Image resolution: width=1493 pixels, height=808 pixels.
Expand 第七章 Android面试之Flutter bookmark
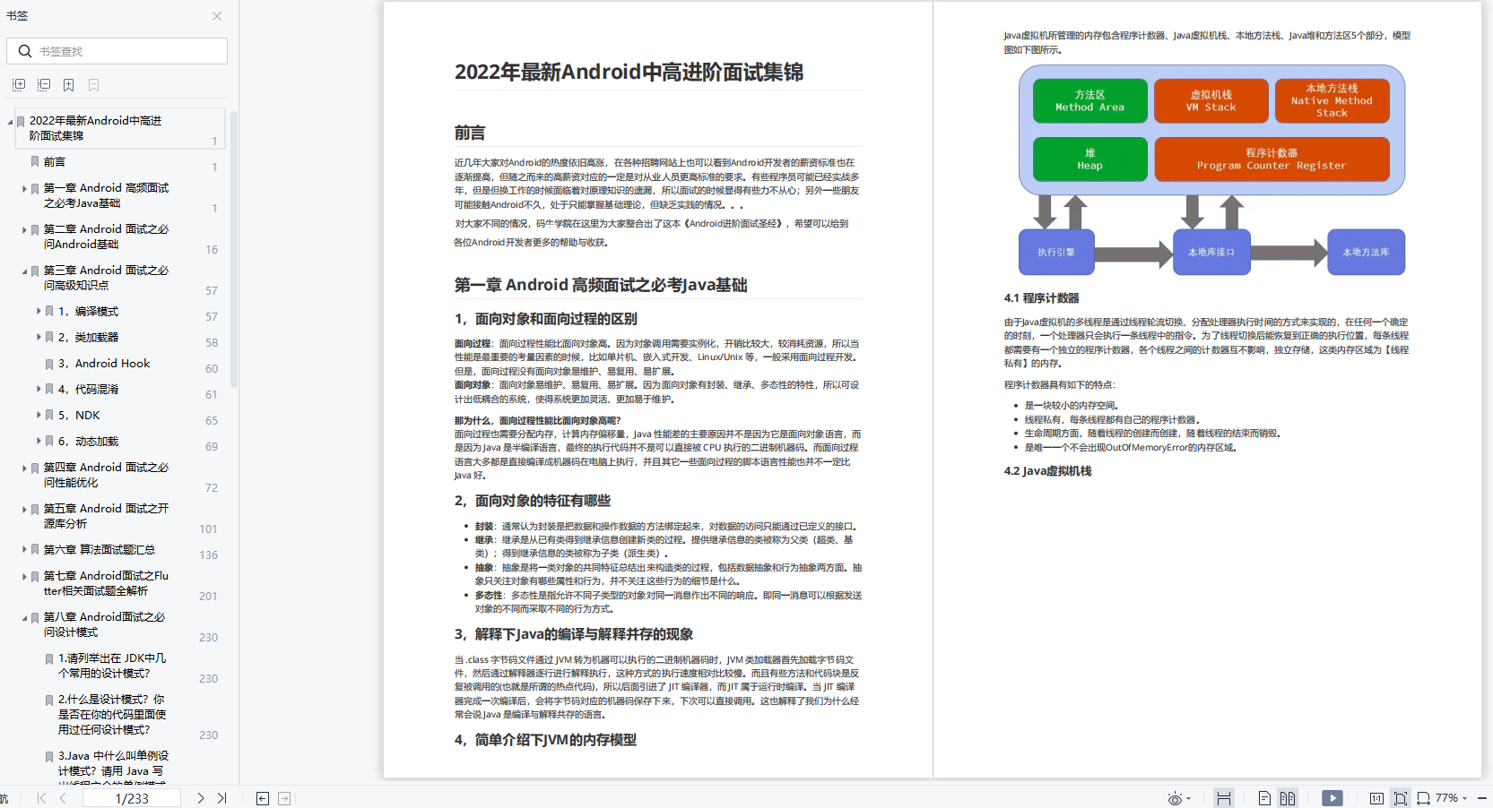[x=24, y=577]
